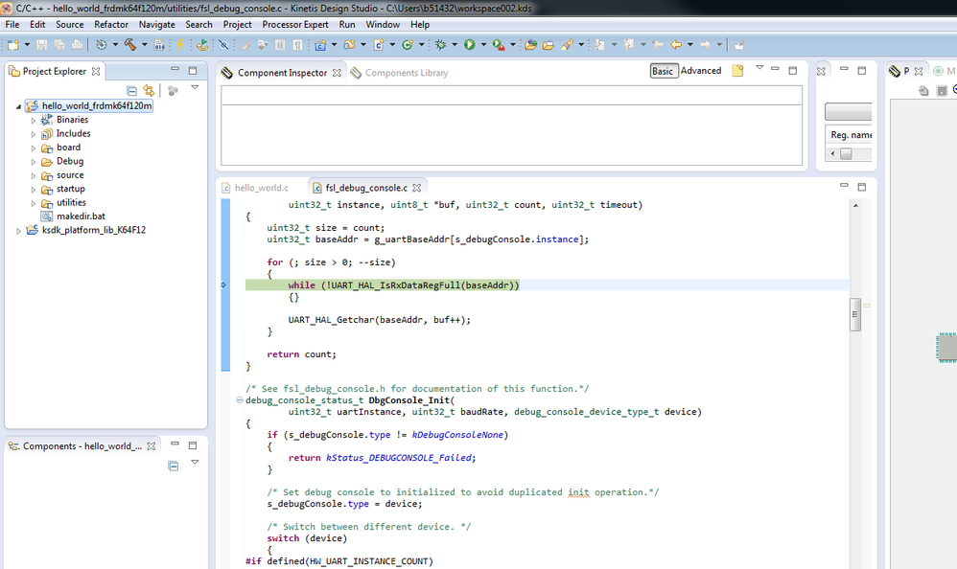Image resolution: width=957 pixels, height=569 pixels.
Task: Select the Advanced view mode
Action: click(x=701, y=71)
